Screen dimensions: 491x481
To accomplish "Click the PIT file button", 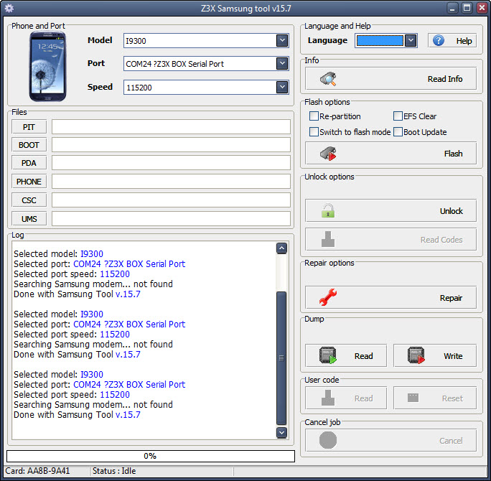I will 29,127.
